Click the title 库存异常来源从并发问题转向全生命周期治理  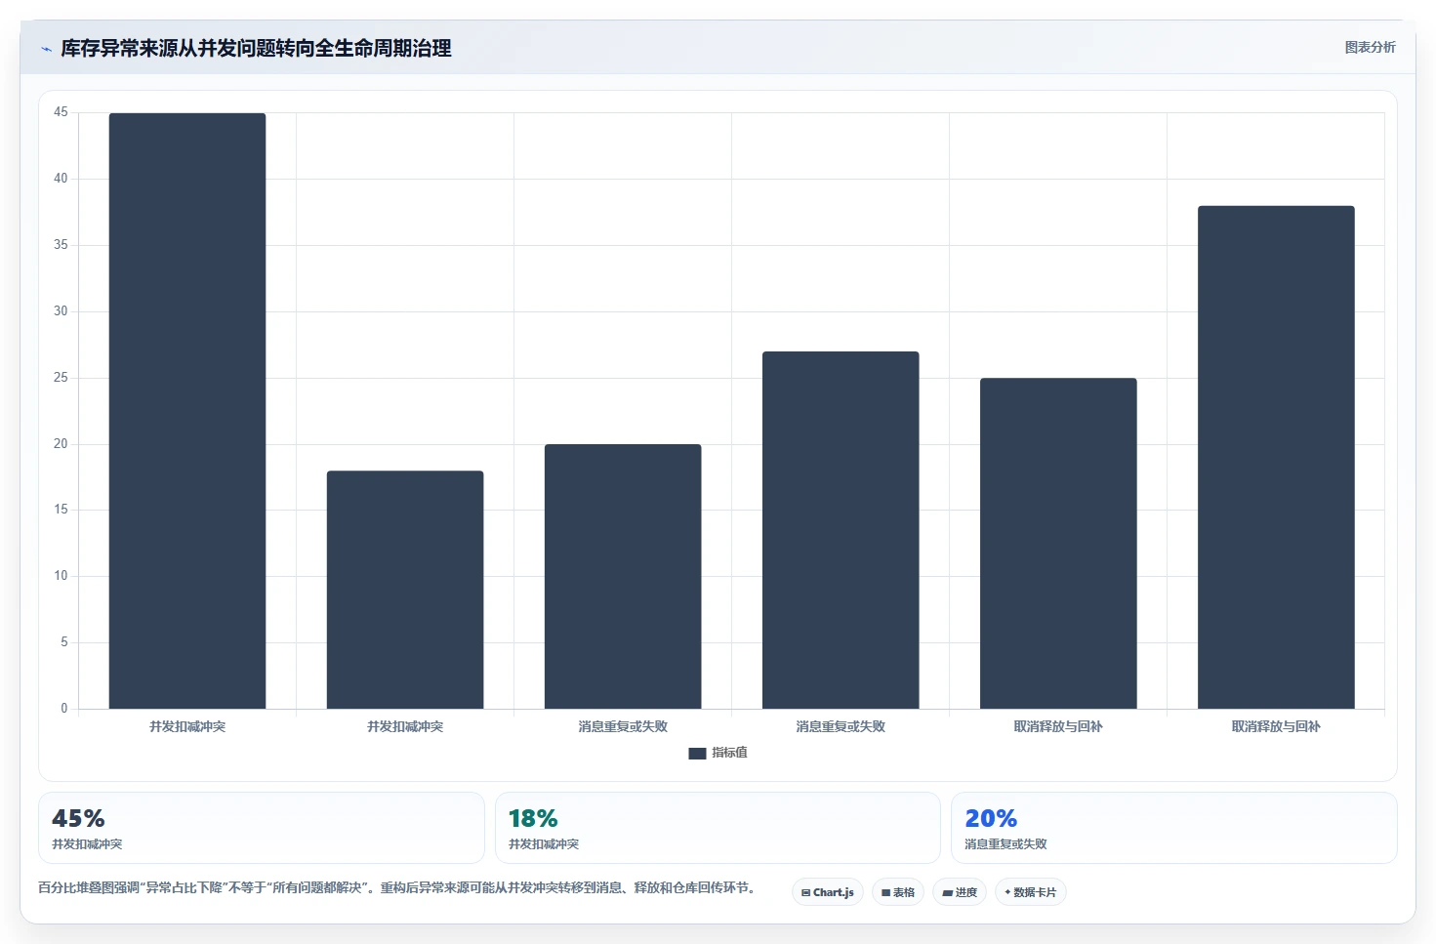pyautogui.click(x=256, y=49)
